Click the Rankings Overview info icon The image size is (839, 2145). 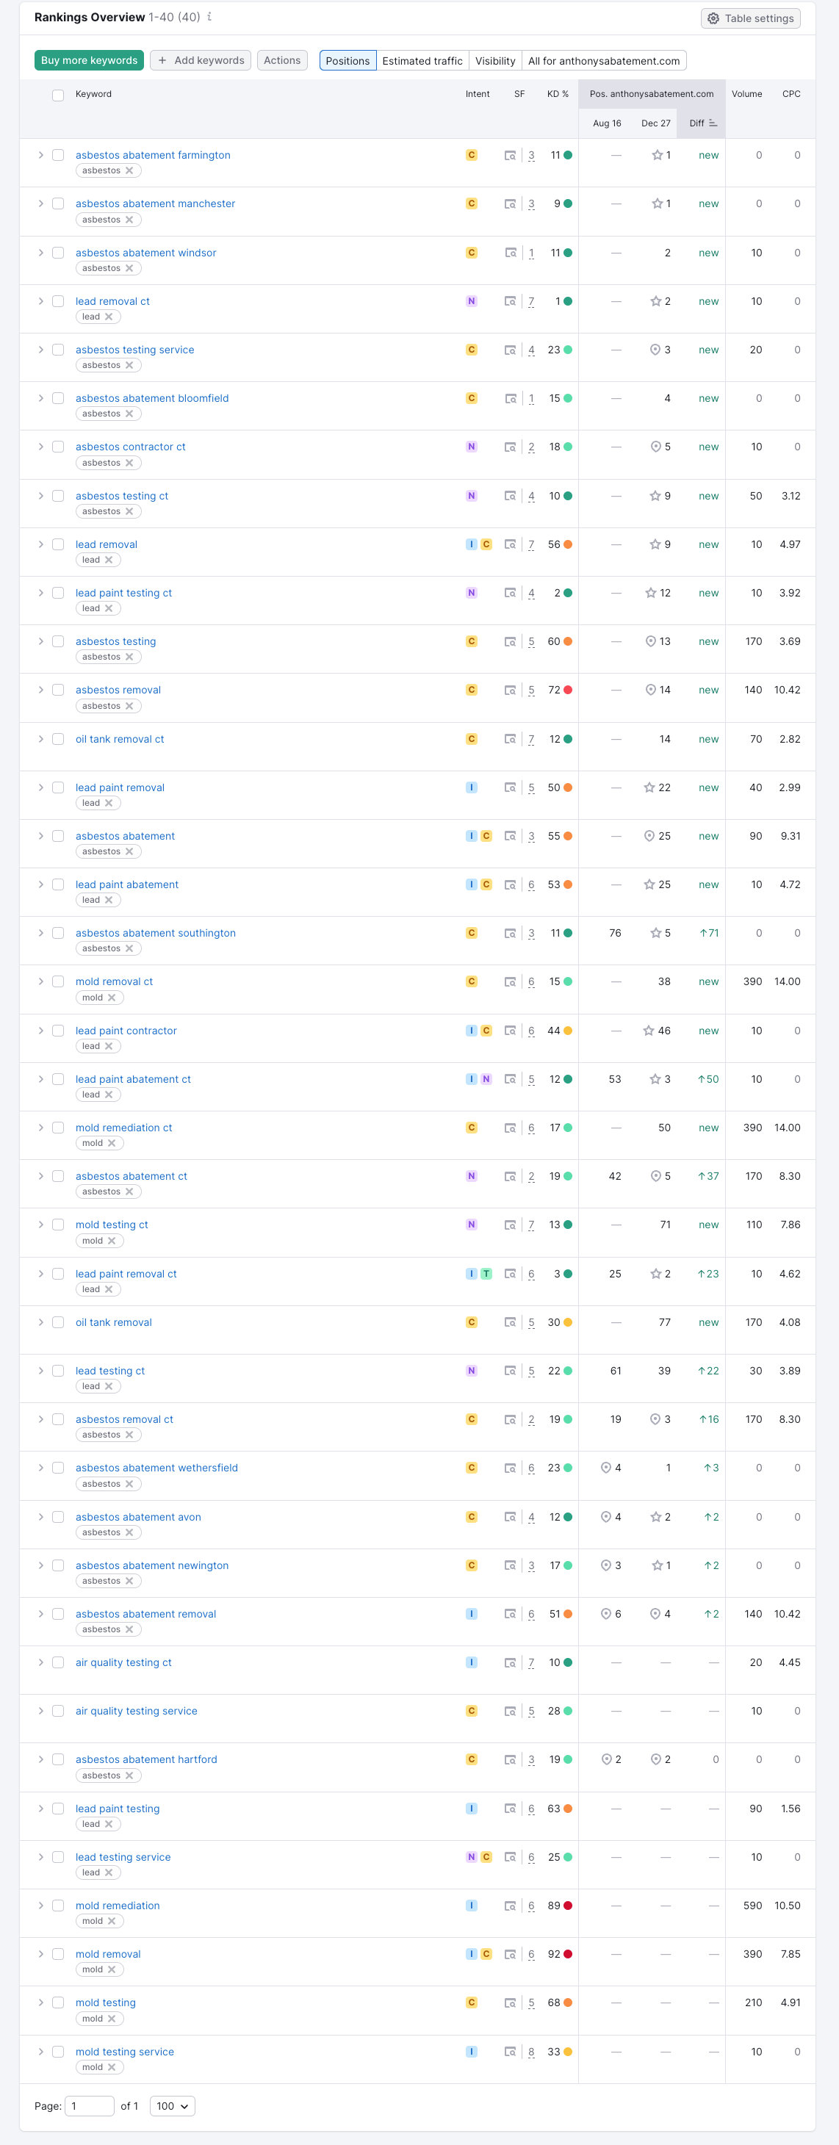(209, 17)
